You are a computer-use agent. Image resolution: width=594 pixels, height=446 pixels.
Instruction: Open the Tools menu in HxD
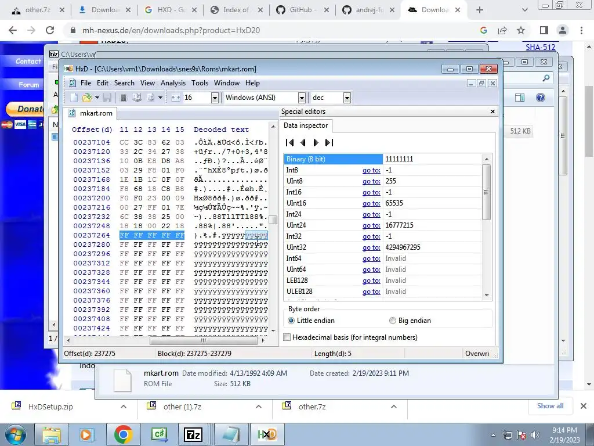200,83
